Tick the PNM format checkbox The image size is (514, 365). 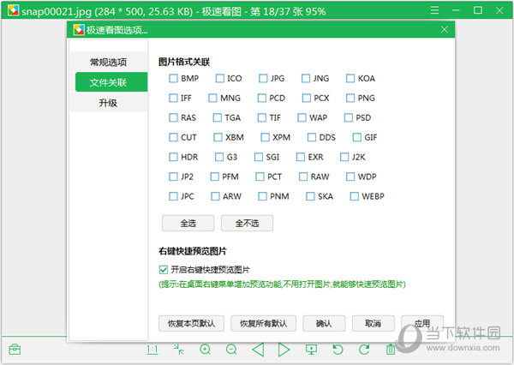[x=263, y=196]
